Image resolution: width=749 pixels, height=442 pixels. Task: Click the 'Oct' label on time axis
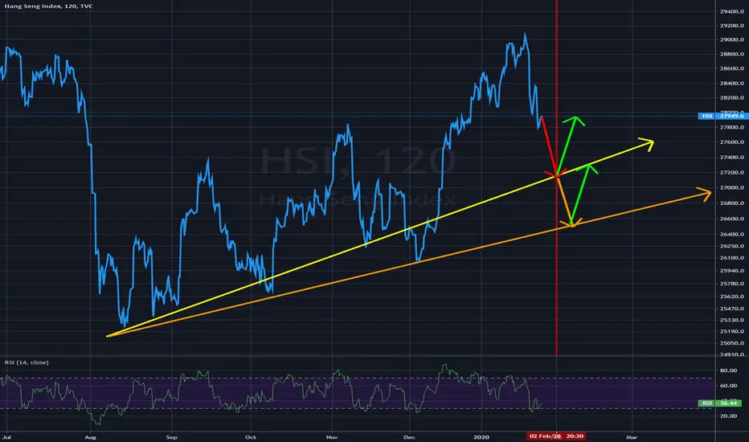250,436
